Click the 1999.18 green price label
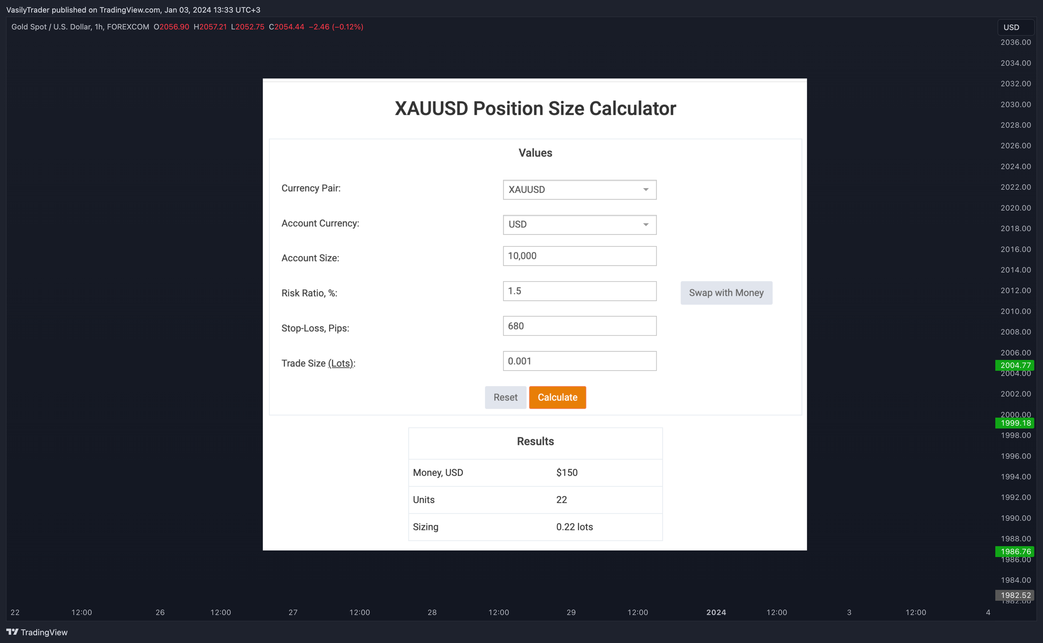The image size is (1043, 643). click(1015, 423)
